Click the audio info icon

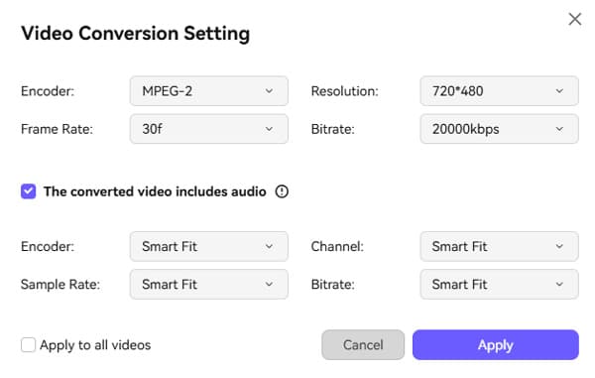282,191
